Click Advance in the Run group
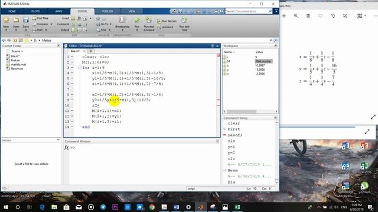Screen dimensions: 378x212 [x=165, y=27]
